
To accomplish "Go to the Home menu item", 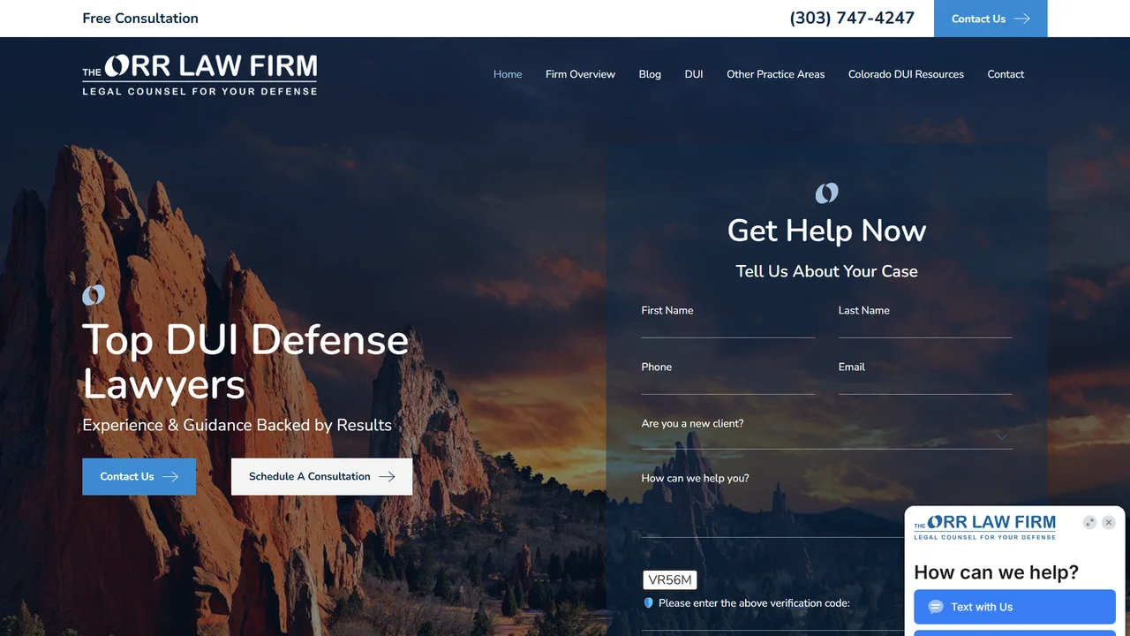I will click(508, 74).
